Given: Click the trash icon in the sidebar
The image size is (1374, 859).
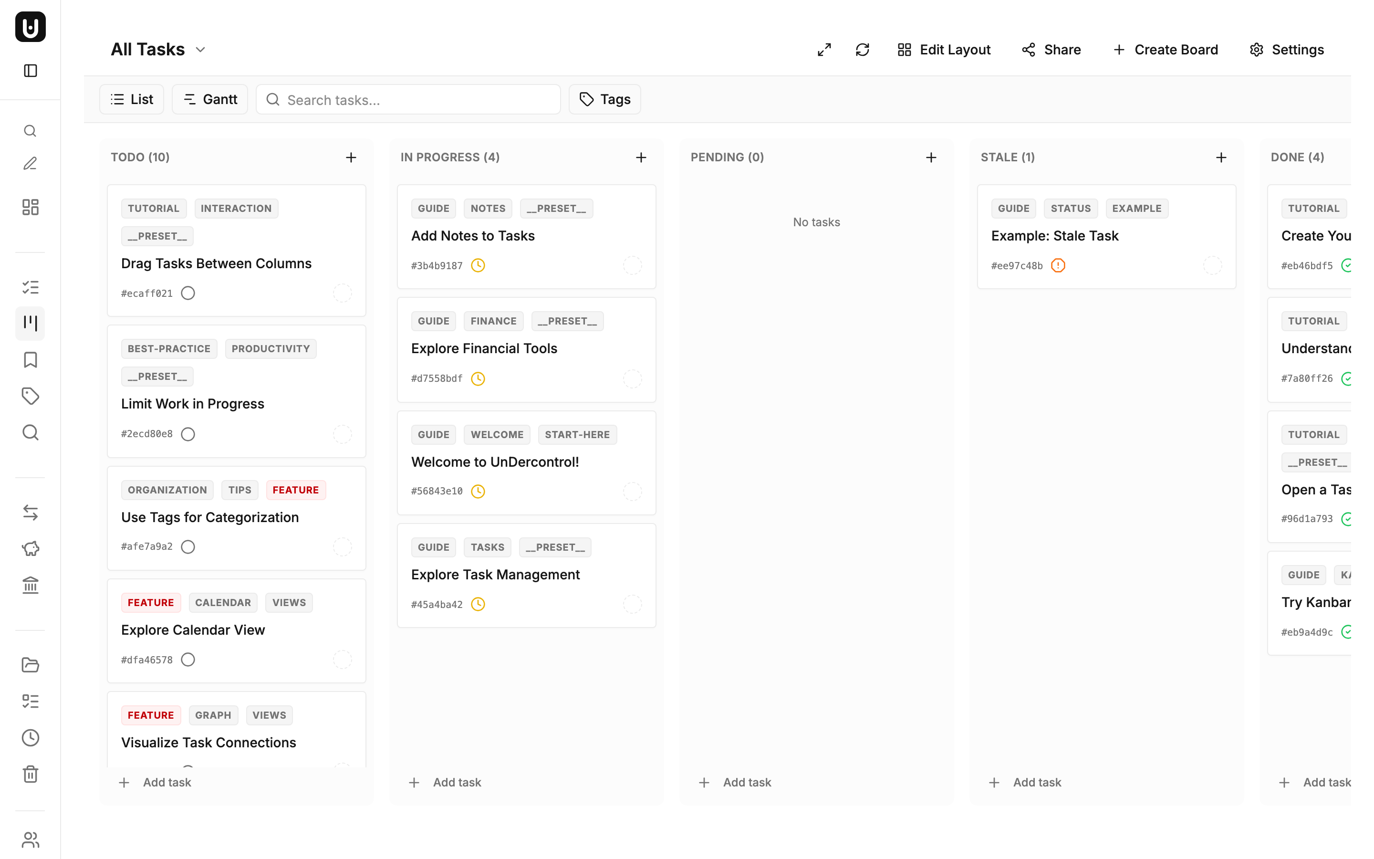Looking at the screenshot, I should point(30,775).
